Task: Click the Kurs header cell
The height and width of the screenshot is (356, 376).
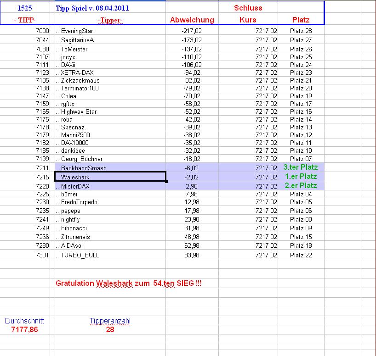Action: [x=248, y=20]
